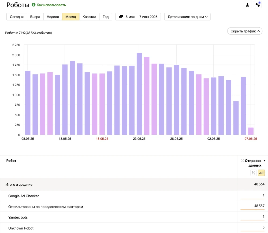Click the tallest bar at 23.05.25
The width and height of the screenshot is (268, 233).
[139, 94]
